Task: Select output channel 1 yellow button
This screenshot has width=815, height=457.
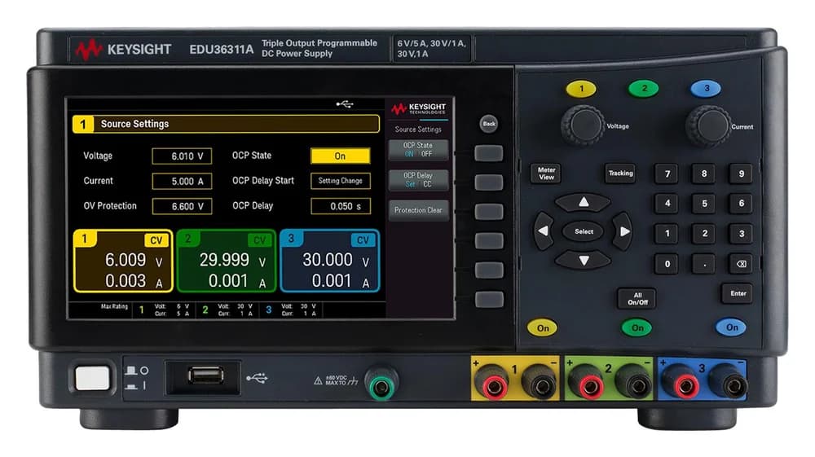Action: tap(581, 89)
